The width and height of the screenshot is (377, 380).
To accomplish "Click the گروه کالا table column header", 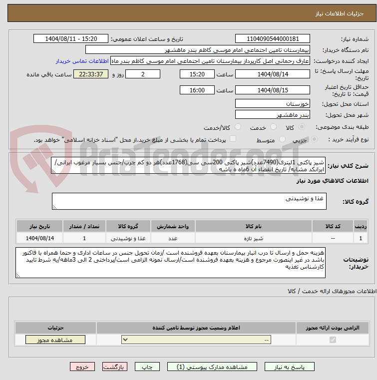I will [128, 226].
